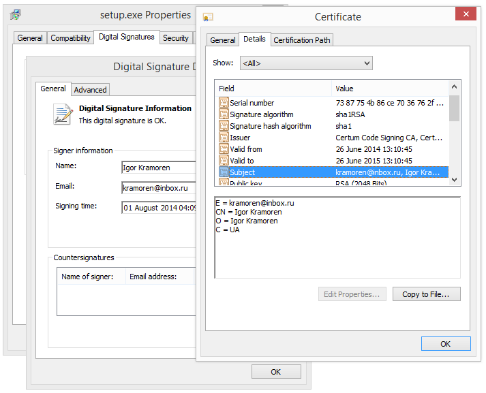Screen dimensions: 486x393
Task: Click the signer Name input field
Action: [159, 168]
